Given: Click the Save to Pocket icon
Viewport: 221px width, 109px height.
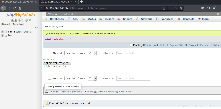Looking at the screenshot, I should pos(176,8).
